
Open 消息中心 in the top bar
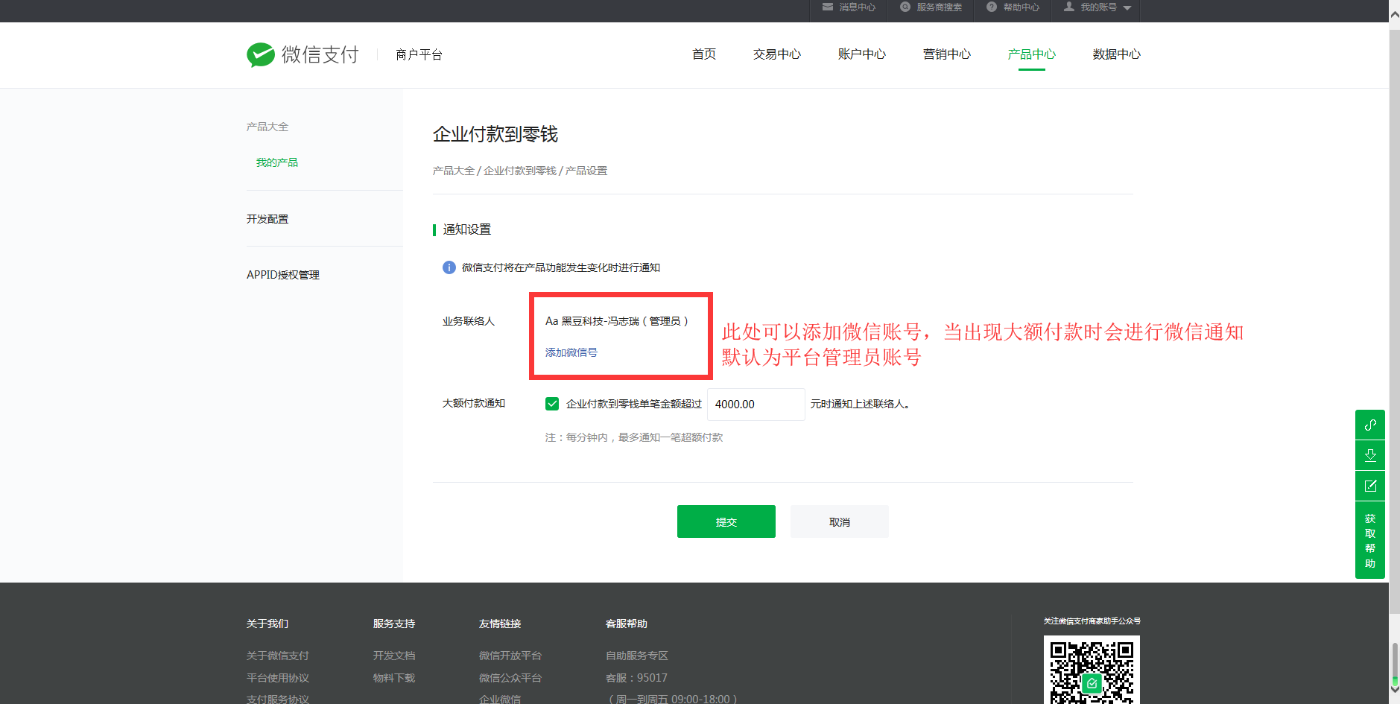tap(849, 7)
